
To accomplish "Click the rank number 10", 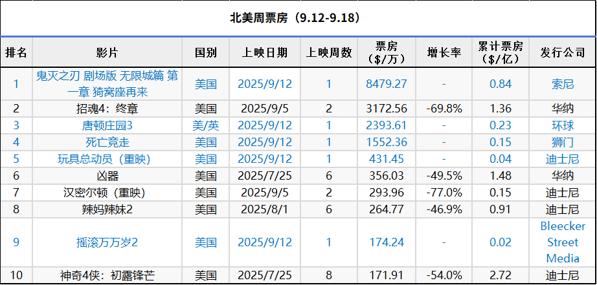I will pos(16,275).
